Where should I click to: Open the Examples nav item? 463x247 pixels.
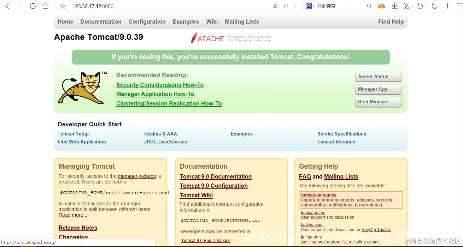pyautogui.click(x=186, y=22)
